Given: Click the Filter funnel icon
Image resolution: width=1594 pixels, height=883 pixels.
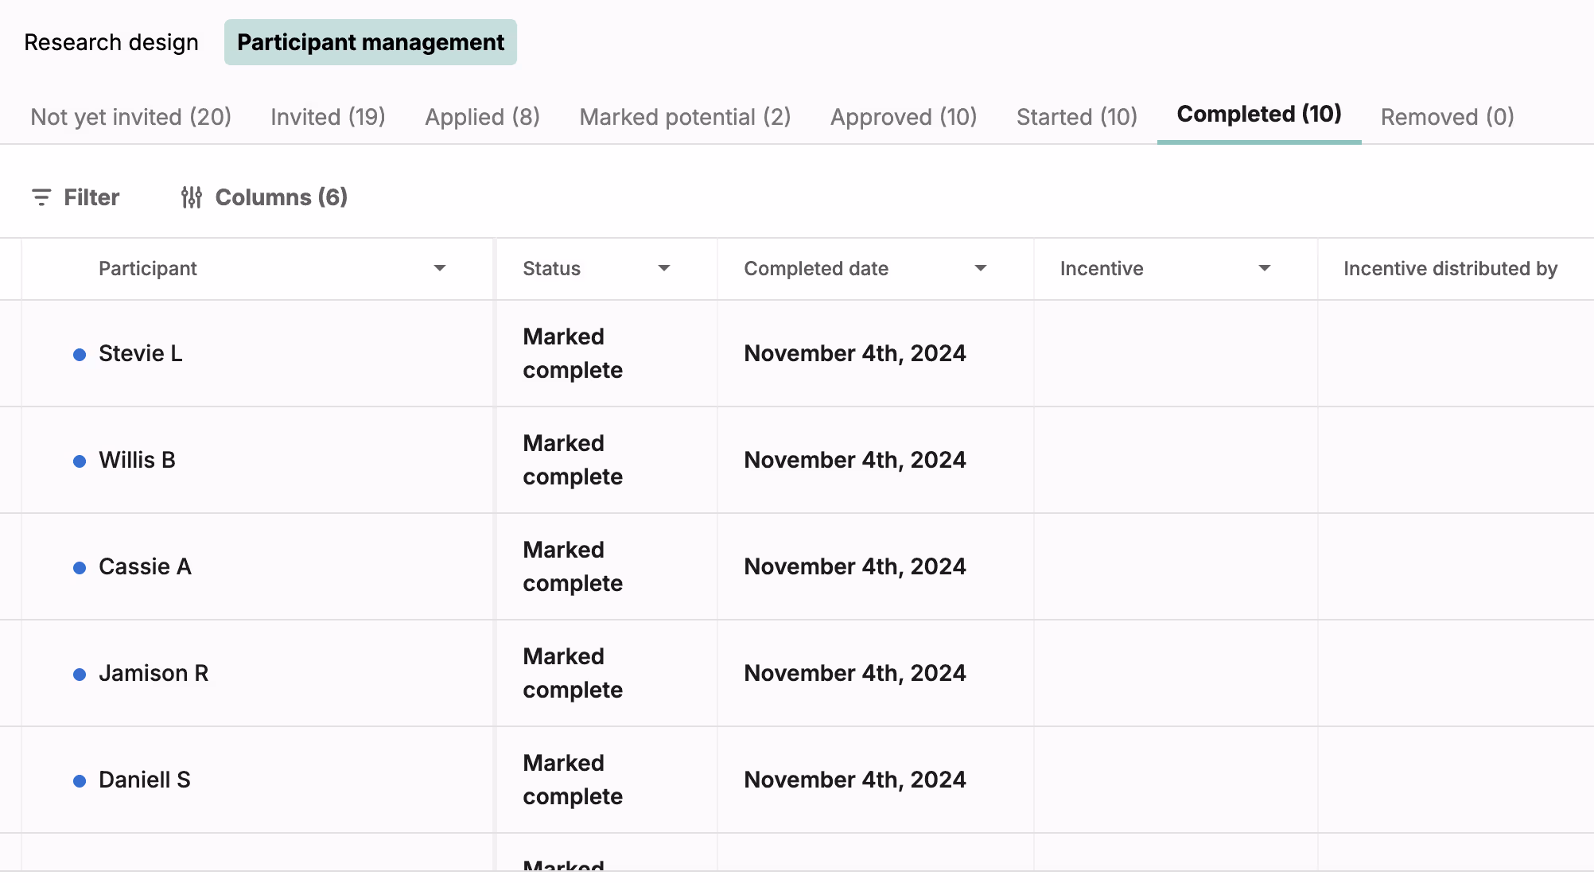Looking at the screenshot, I should pyautogui.click(x=41, y=197).
